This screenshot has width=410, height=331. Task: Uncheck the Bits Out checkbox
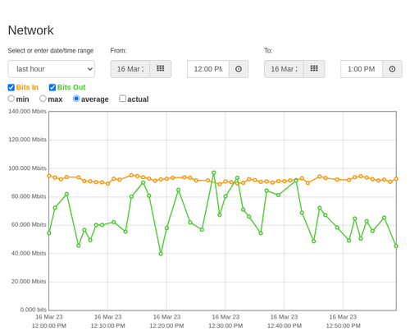coord(52,87)
